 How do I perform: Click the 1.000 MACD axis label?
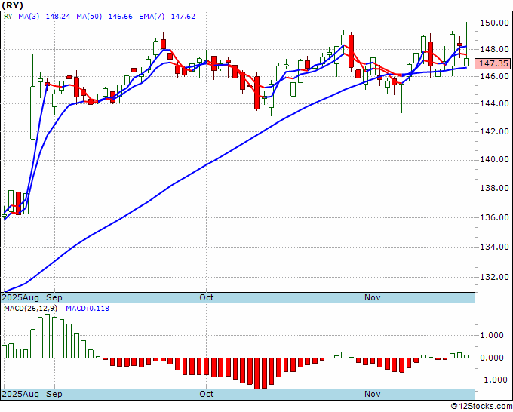click(x=492, y=336)
